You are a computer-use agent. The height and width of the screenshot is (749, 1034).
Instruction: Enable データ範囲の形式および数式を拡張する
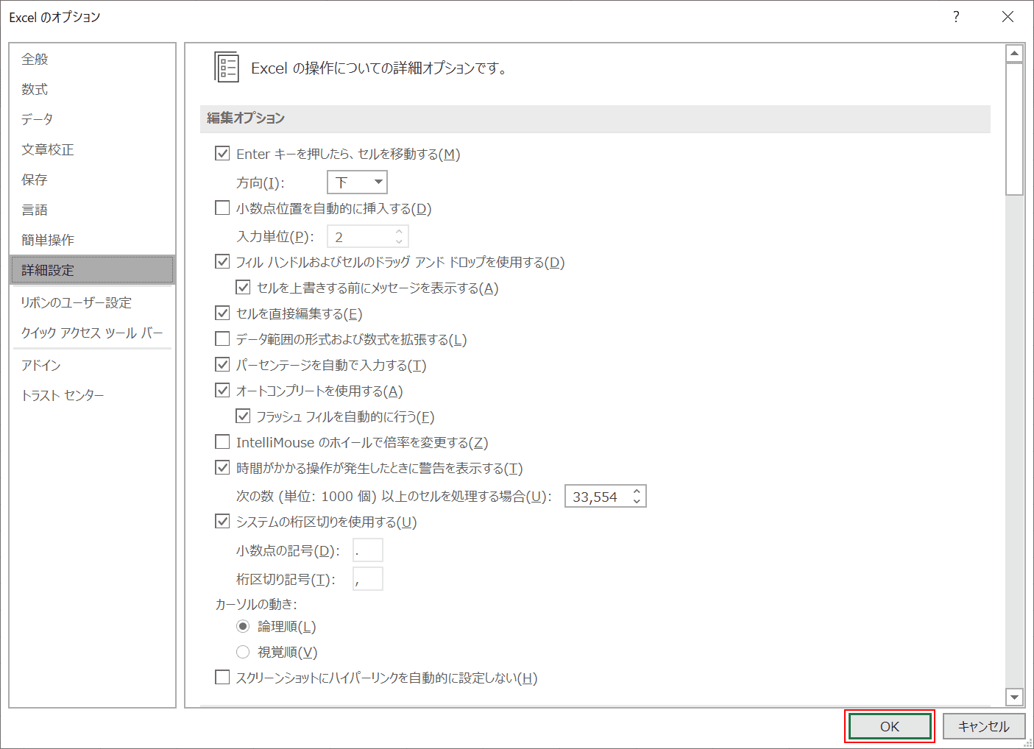tap(222, 339)
